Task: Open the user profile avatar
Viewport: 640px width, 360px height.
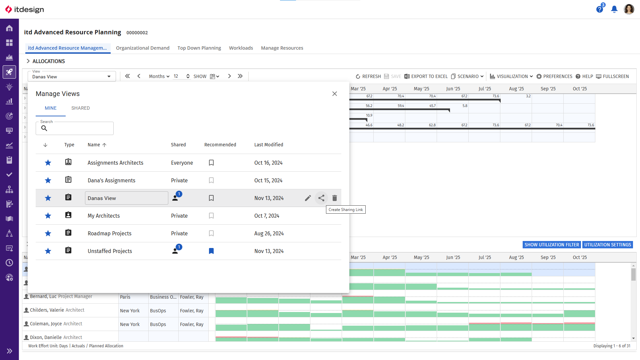Action: [x=629, y=9]
